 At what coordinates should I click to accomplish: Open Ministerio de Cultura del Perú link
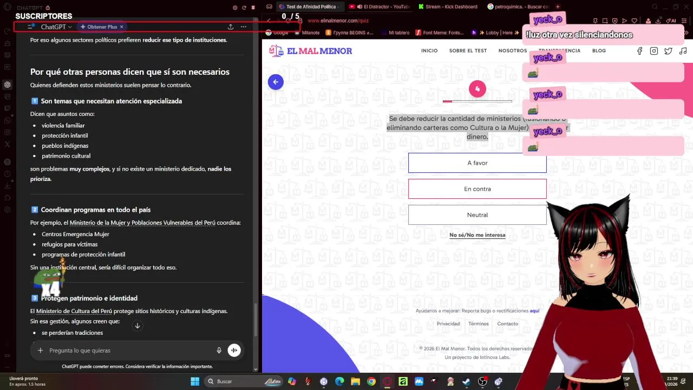click(74, 311)
